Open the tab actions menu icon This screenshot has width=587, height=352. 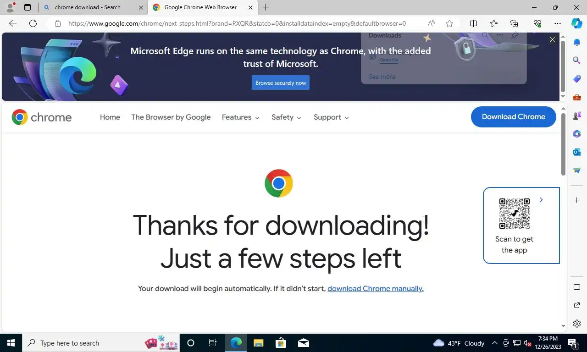pyautogui.click(x=28, y=7)
